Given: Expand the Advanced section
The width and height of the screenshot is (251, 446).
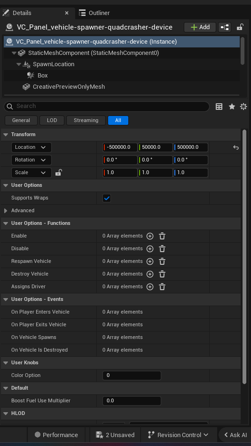Looking at the screenshot, I should coord(6,211).
